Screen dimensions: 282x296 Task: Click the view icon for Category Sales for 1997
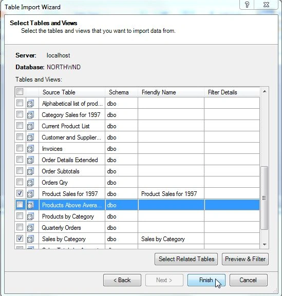(x=30, y=115)
